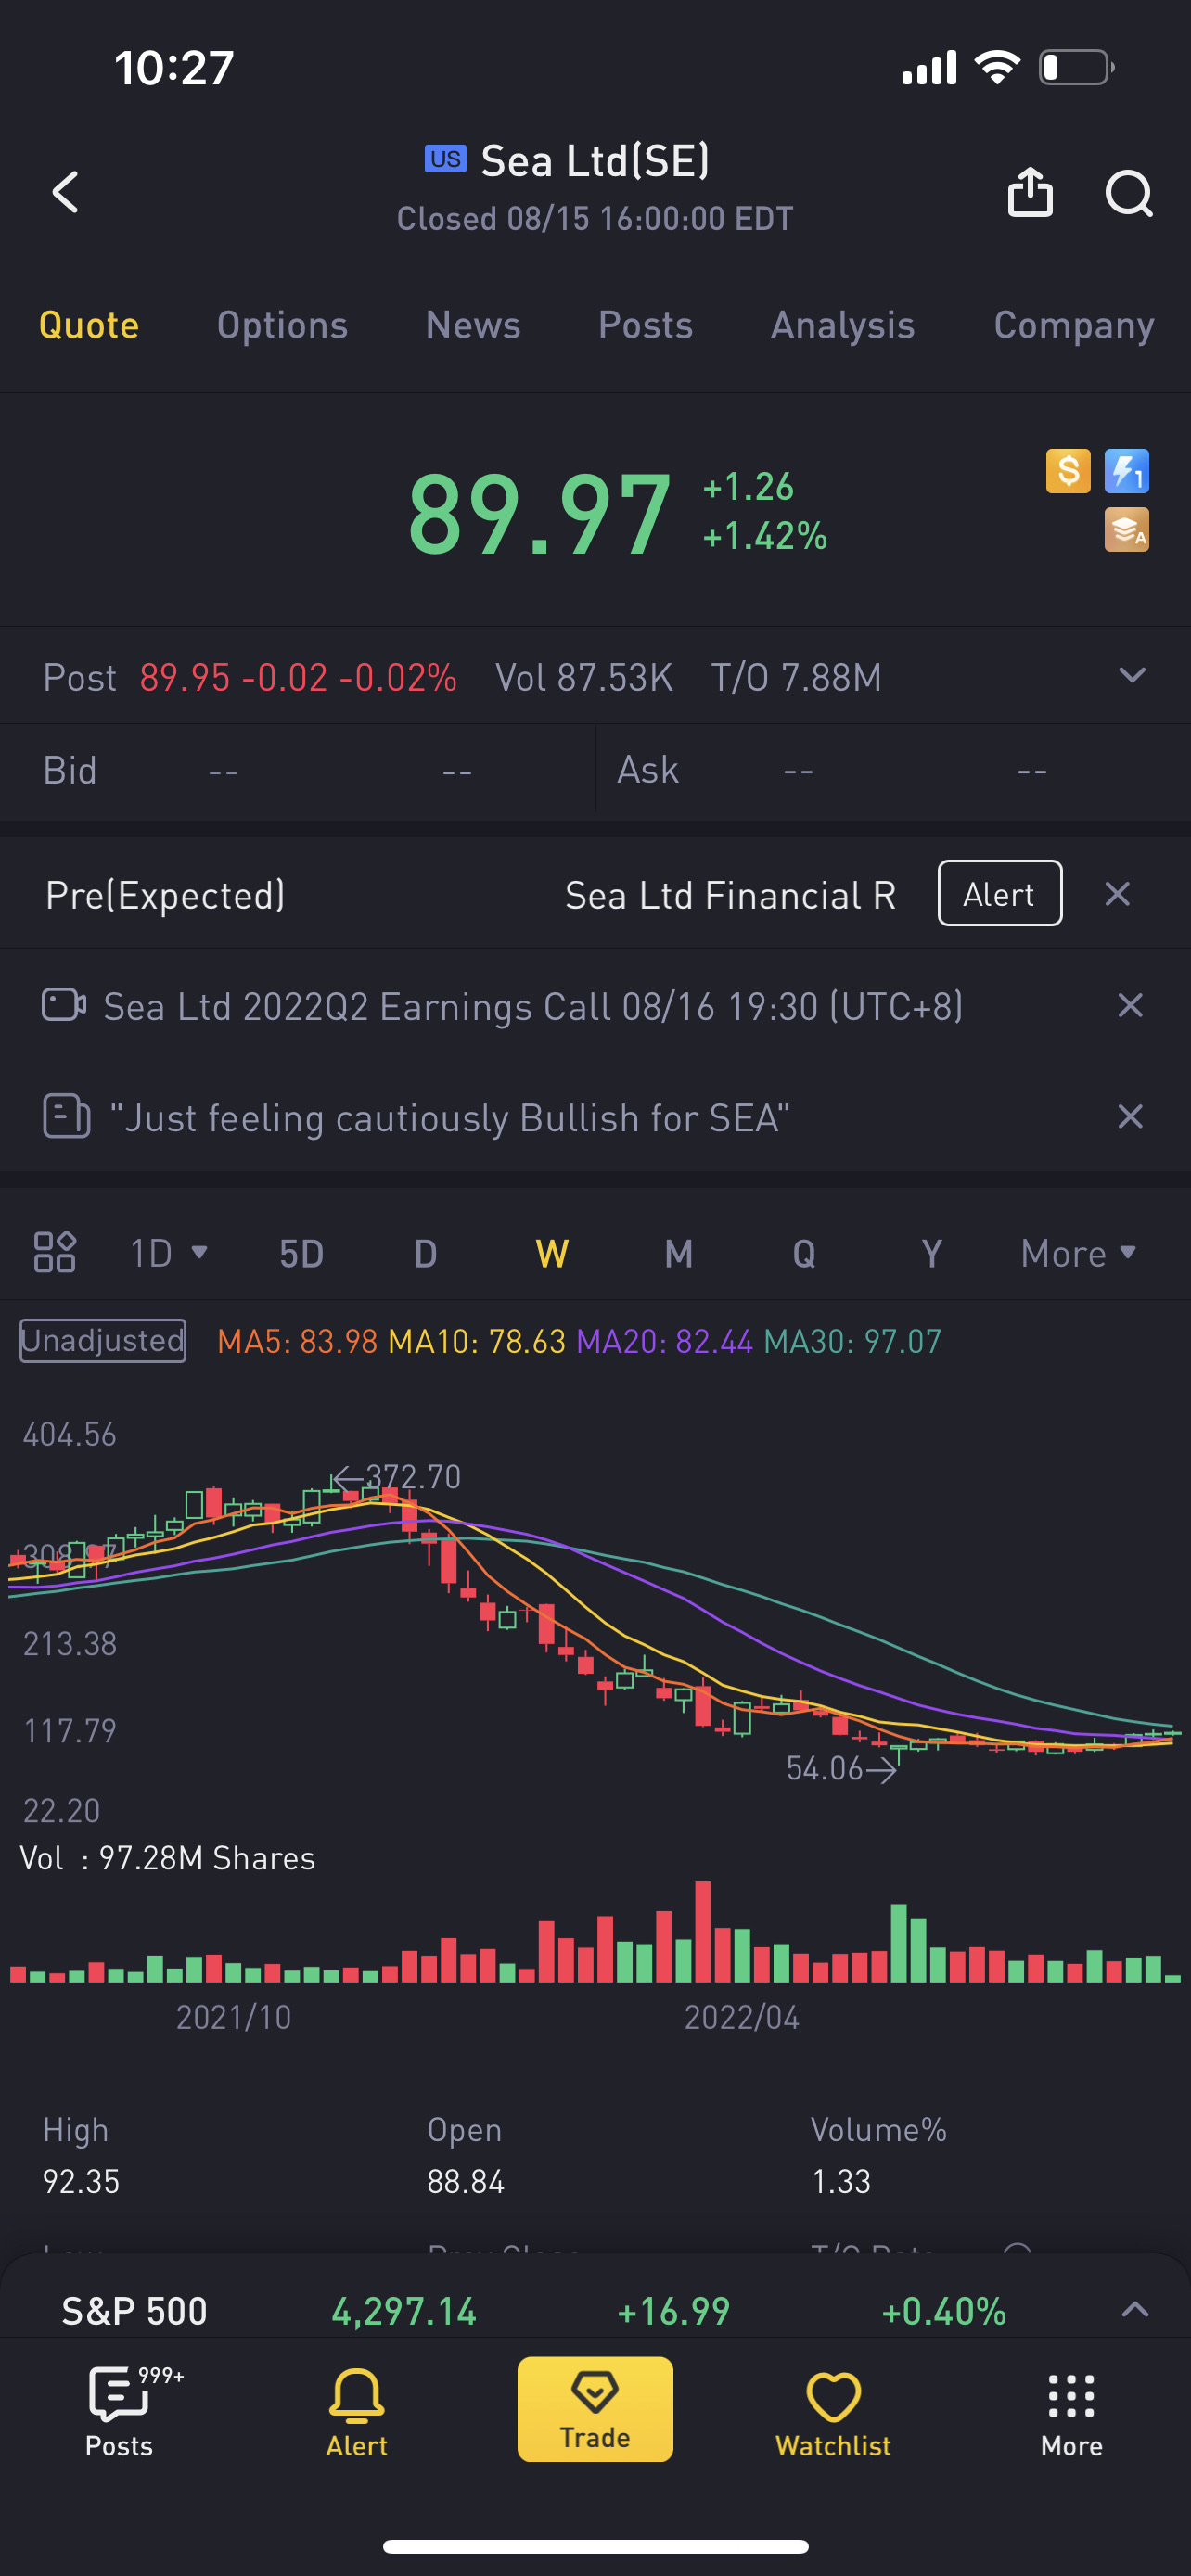
Task: Tap the back arrow icon
Action: pos(66,192)
